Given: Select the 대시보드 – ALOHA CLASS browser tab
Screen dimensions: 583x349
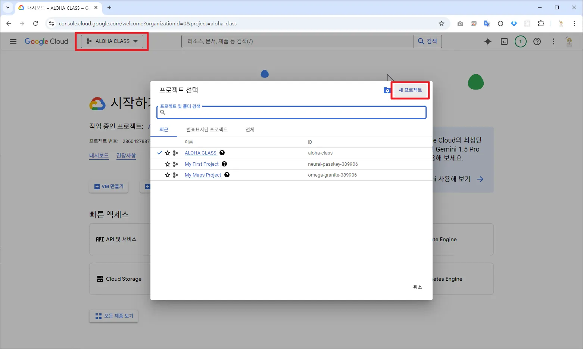Looking at the screenshot, I should [58, 8].
